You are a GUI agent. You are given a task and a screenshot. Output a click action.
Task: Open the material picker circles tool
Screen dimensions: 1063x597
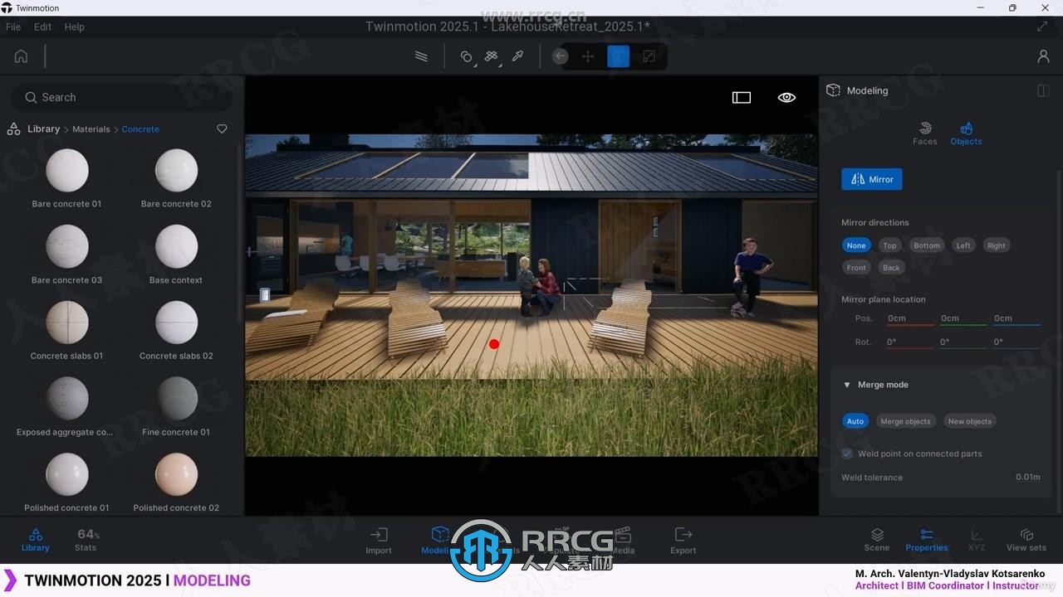pyautogui.click(x=467, y=56)
